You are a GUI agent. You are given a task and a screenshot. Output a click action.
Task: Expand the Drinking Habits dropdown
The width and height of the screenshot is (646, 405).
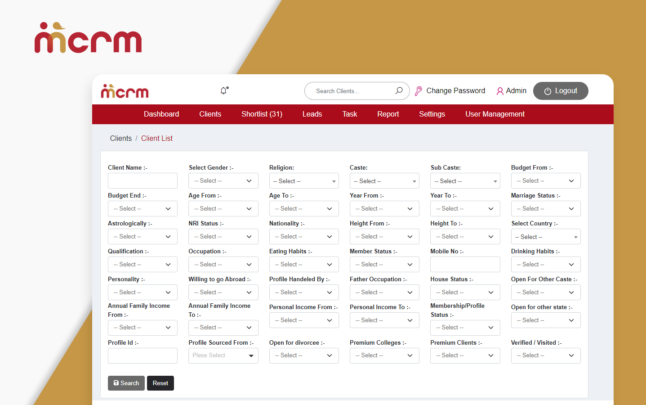pyautogui.click(x=546, y=265)
